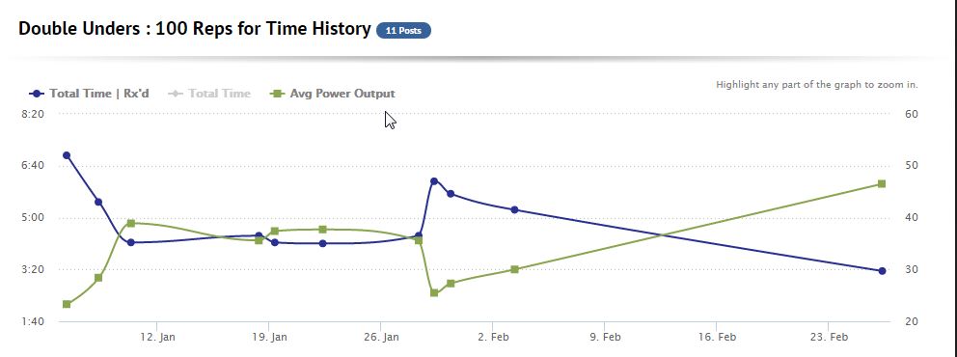Select the last blue data point on the right
The height and width of the screenshot is (357, 957).
coord(882,271)
